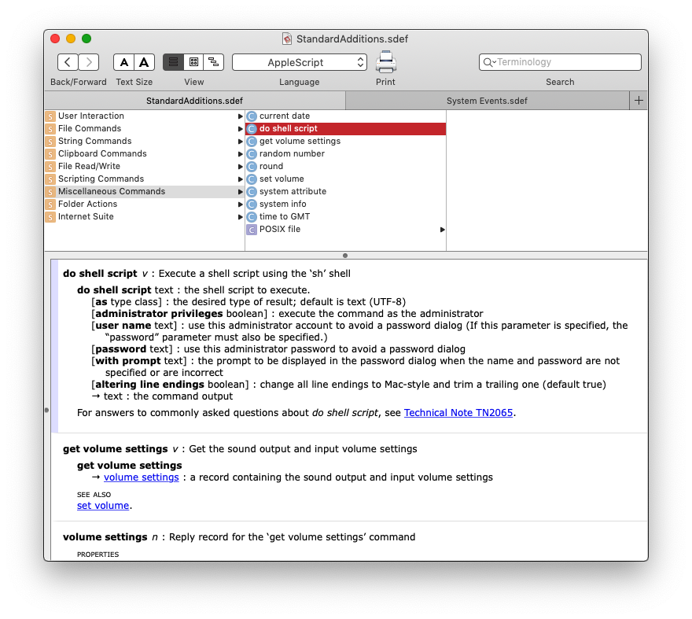Click command icon beside system info

(252, 204)
